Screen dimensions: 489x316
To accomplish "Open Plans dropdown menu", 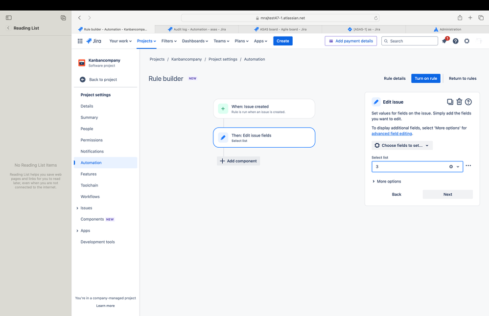I will coord(242,41).
